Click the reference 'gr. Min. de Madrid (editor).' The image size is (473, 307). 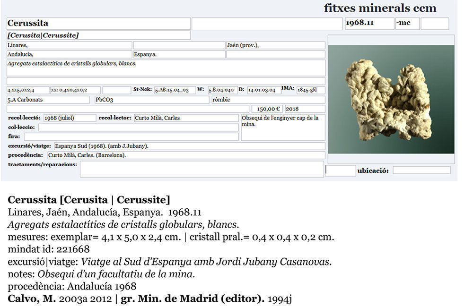pyautogui.click(x=193, y=299)
